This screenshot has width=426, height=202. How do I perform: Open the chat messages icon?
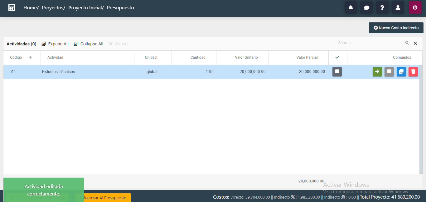[x=366, y=7]
